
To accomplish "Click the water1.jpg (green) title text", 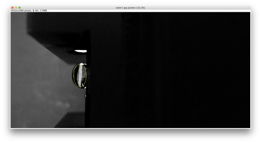I will click(x=130, y=7).
